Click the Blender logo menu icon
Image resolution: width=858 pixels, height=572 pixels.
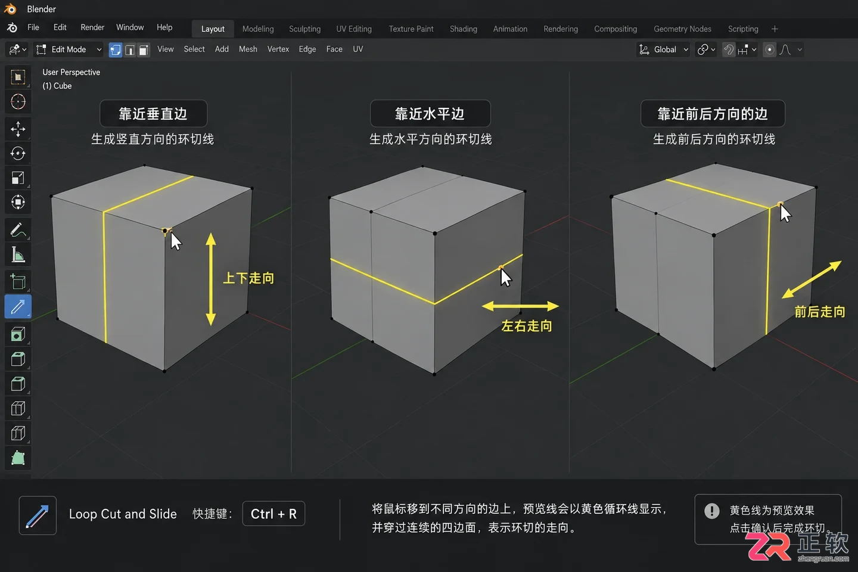[12, 28]
